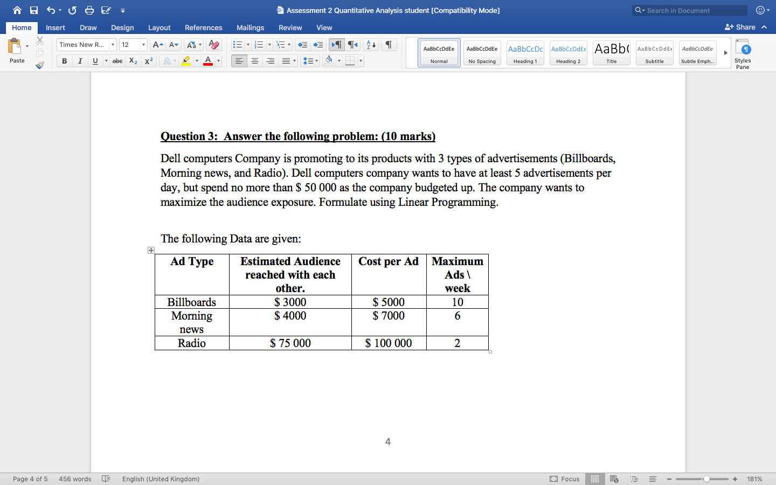Apply superscript formatting
Viewport: 776px width, 485px height.
[148, 61]
